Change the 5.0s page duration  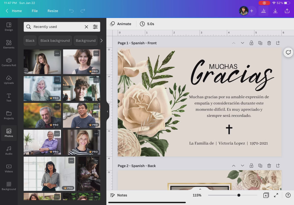tap(147, 24)
